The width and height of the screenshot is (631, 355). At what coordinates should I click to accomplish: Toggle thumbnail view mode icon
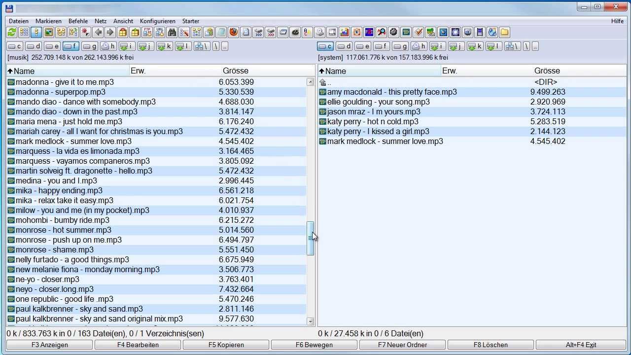pyautogui.click(x=49, y=32)
